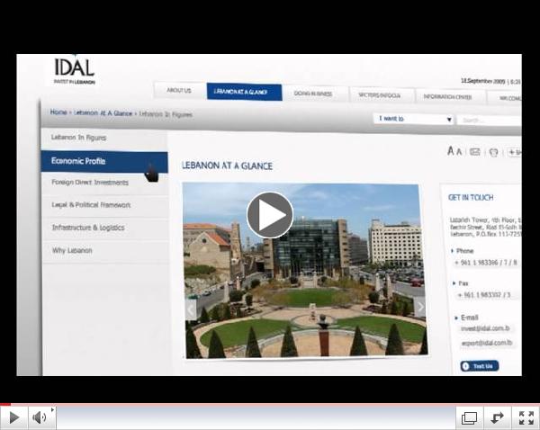
Task: Select Infrastructure & Logistics in sidebar
Action: [104, 228]
